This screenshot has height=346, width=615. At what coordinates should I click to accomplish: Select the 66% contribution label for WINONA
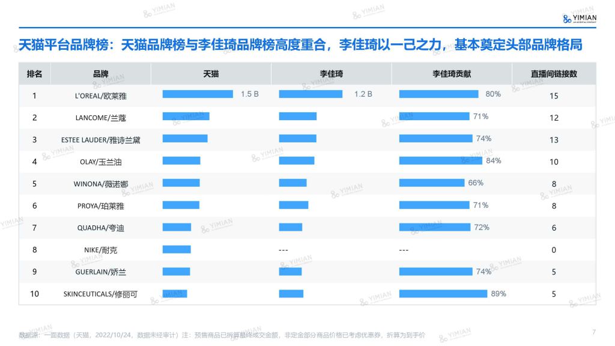coord(476,183)
